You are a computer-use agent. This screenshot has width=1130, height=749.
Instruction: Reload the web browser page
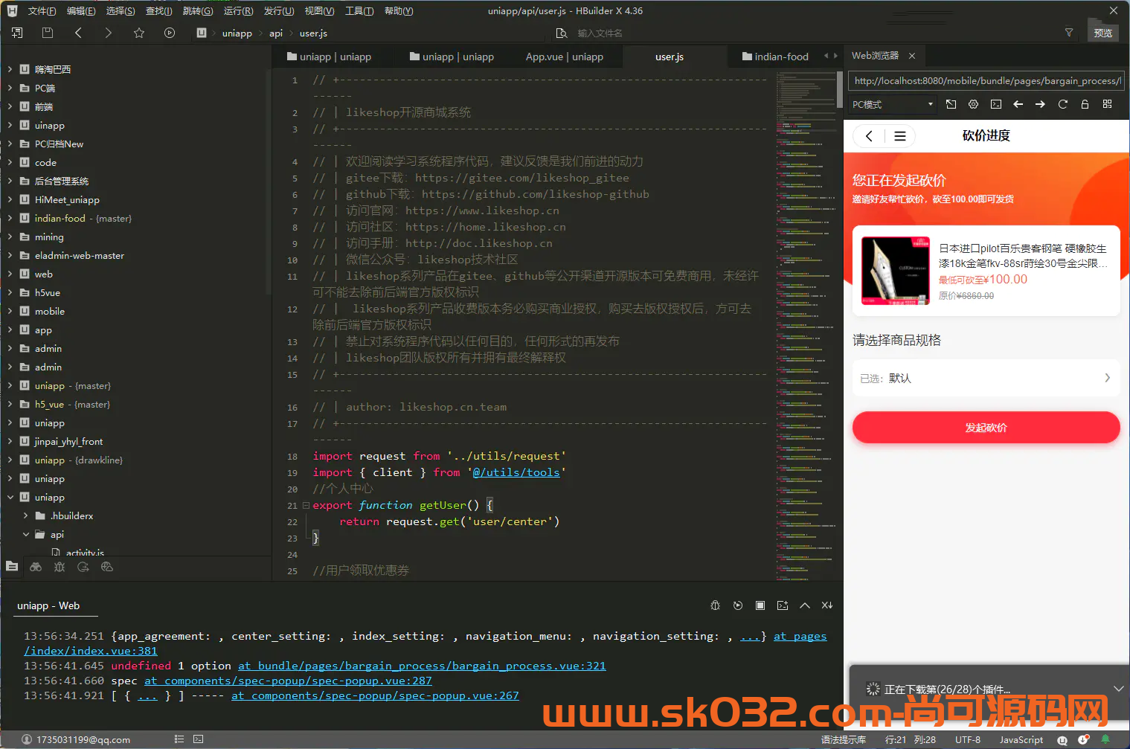(1062, 104)
